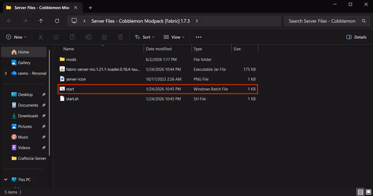Click the 'PNG File' type cell
The image size is (373, 196).
201,79
